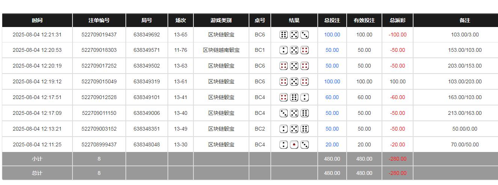This screenshot has height=185, width=498.
Task: Open the blue 100.00 bet amount for order 522709019437
Action: [x=332, y=35]
